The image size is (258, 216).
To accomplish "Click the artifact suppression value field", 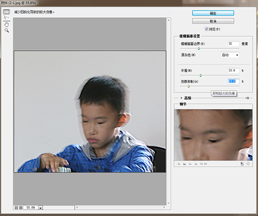I will tap(233, 81).
